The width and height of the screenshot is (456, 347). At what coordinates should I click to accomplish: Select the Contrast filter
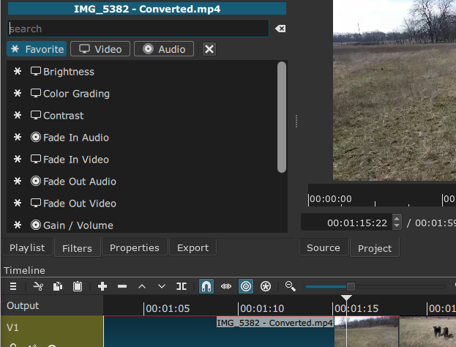click(142, 116)
